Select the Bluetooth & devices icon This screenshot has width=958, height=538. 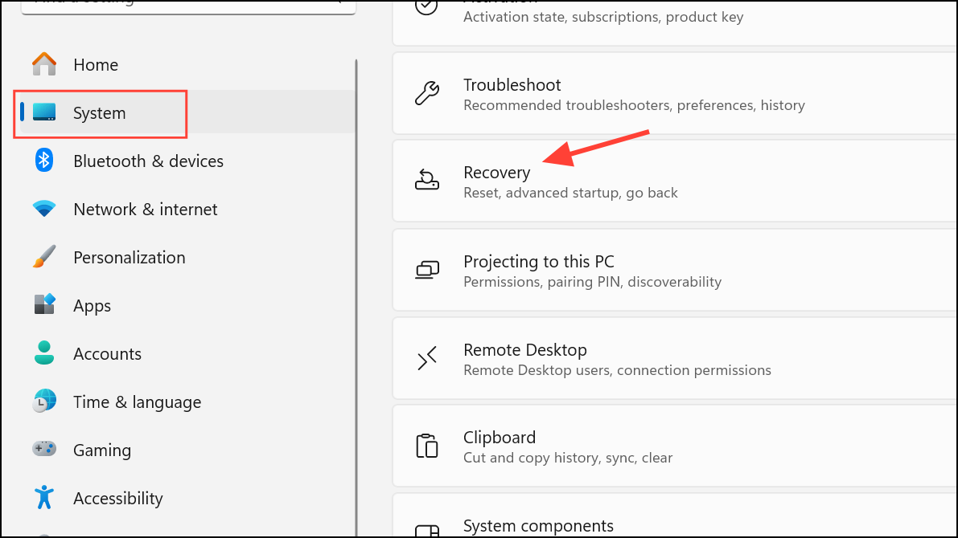(44, 161)
